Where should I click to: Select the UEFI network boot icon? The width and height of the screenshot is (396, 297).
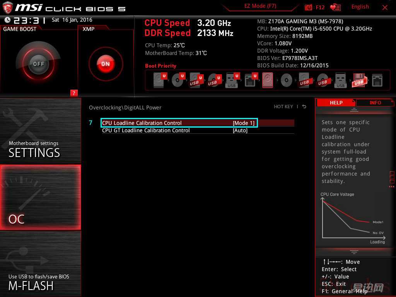tap(251, 80)
